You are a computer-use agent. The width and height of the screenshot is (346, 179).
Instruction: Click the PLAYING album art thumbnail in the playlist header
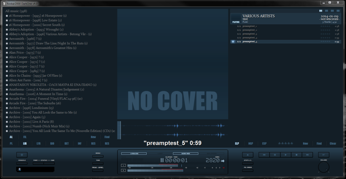(236, 19)
